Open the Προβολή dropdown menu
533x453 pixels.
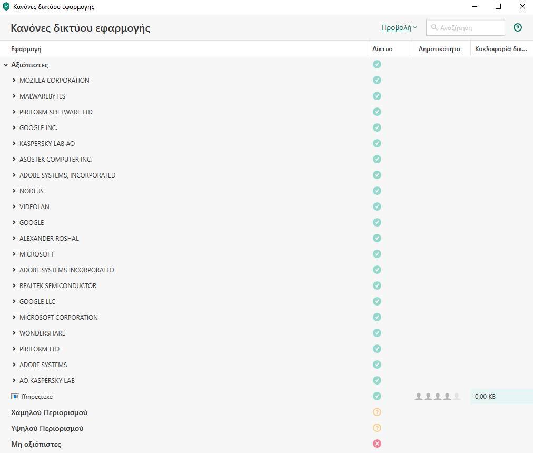click(x=399, y=27)
